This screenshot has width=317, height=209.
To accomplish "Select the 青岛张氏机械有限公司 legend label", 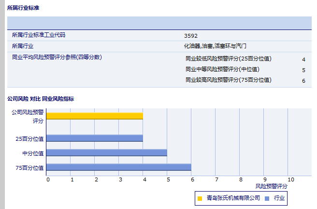I will coord(233,198).
